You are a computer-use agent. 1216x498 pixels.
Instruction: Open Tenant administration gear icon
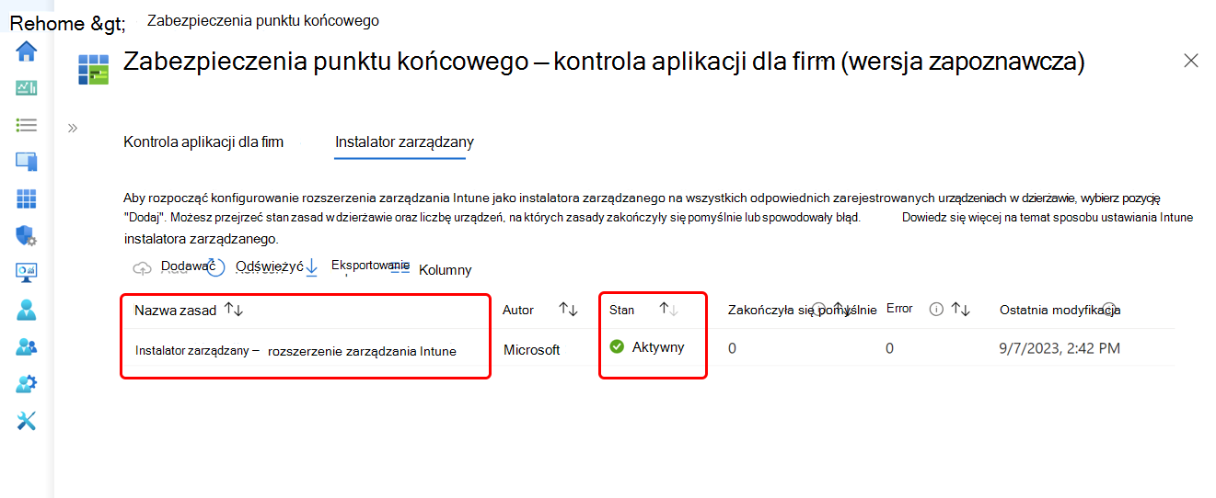pos(27,383)
